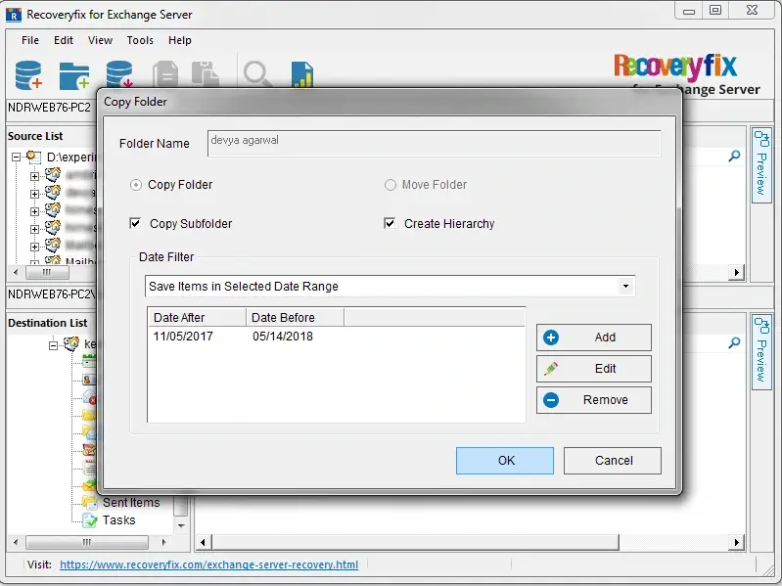Image resolution: width=782 pixels, height=586 pixels.
Task: Toggle the Copy Subfolder checkbox
Action: [135, 223]
